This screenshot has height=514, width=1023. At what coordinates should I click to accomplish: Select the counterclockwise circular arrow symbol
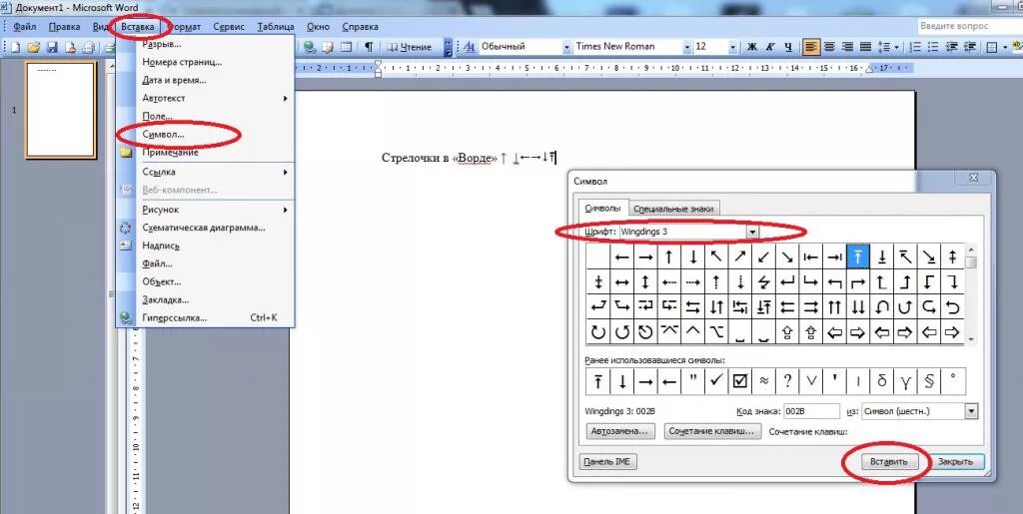[621, 332]
